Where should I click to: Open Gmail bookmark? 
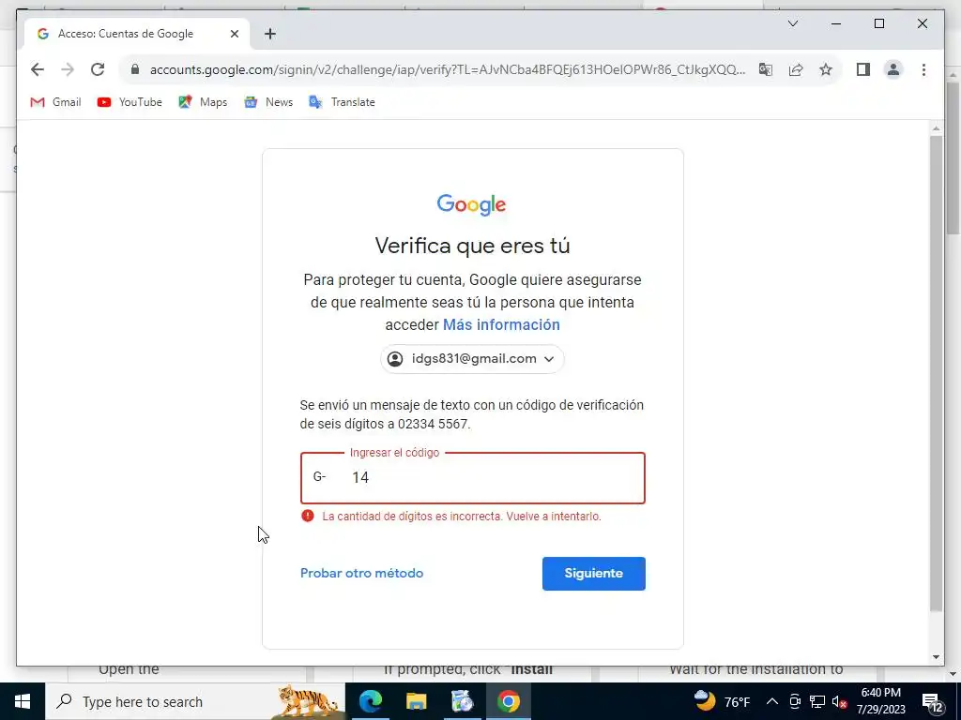point(55,102)
